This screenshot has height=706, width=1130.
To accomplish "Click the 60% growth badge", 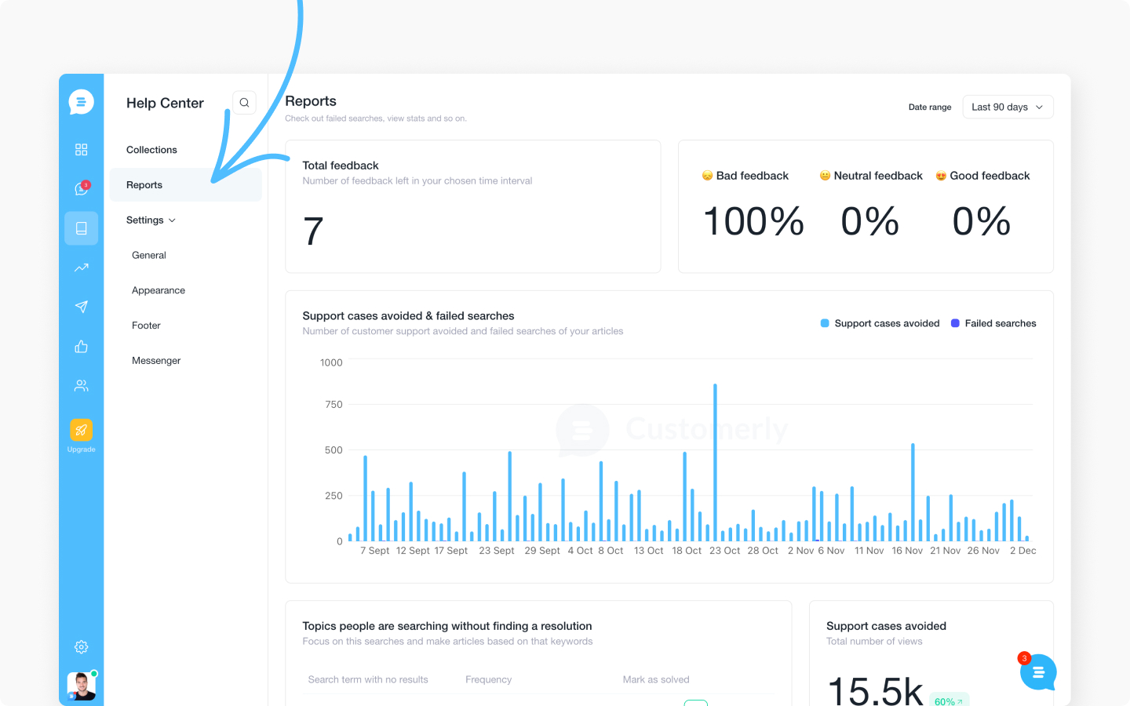I will 949,701.
